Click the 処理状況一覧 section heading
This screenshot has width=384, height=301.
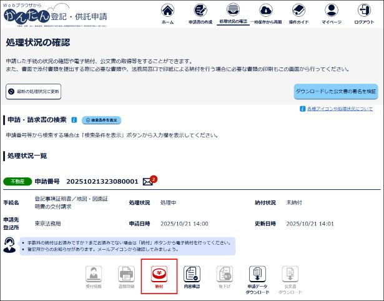click(x=27, y=155)
